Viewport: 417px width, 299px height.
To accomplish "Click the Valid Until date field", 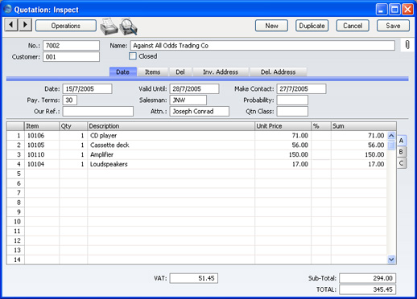I will (x=194, y=88).
